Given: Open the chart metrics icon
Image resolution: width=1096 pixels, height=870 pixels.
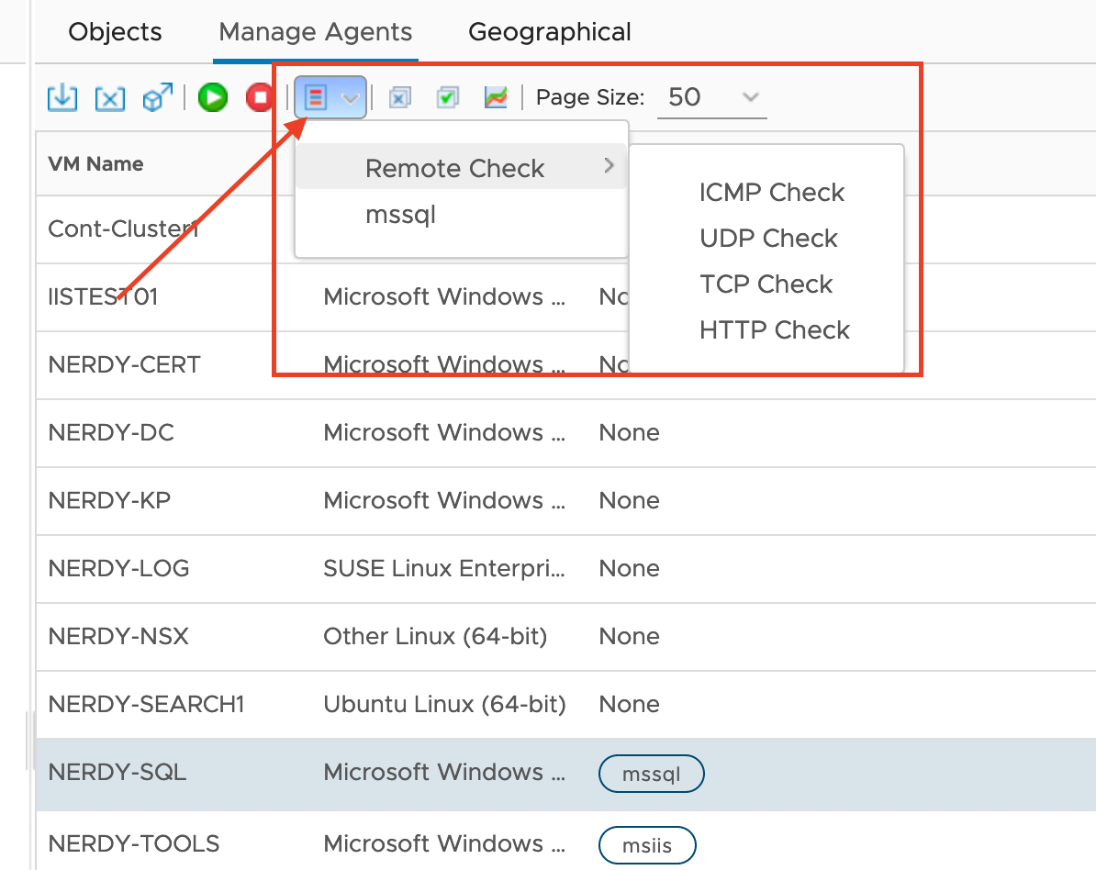Looking at the screenshot, I should (496, 97).
